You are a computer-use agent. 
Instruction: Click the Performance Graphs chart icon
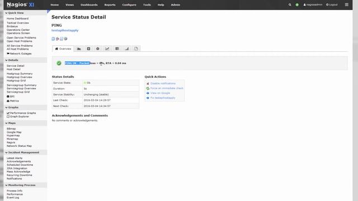(x=8, y=113)
